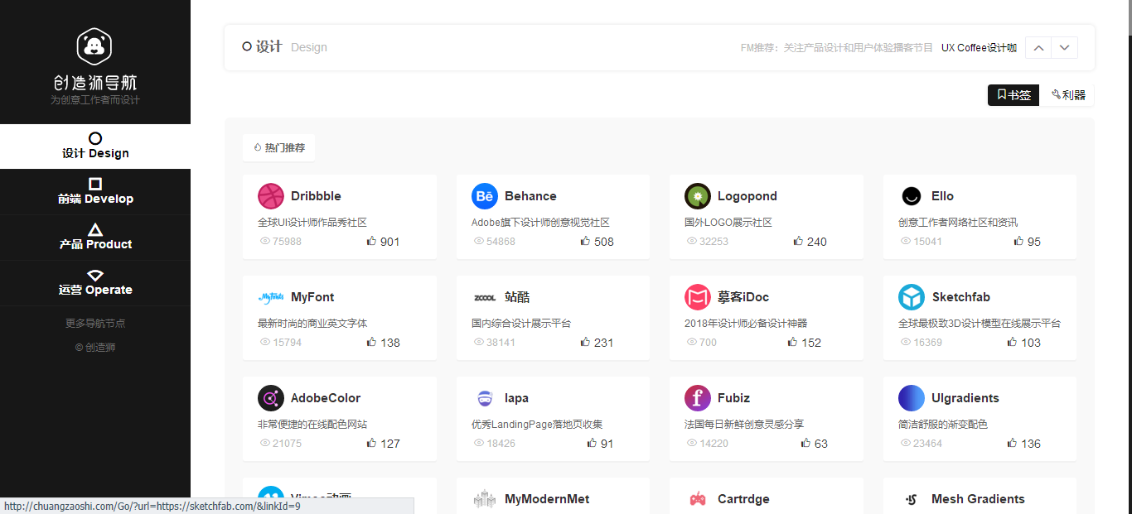Click the MyFont description 最新时尚的商业英文字体
This screenshot has height=514, width=1132.
[x=312, y=324]
